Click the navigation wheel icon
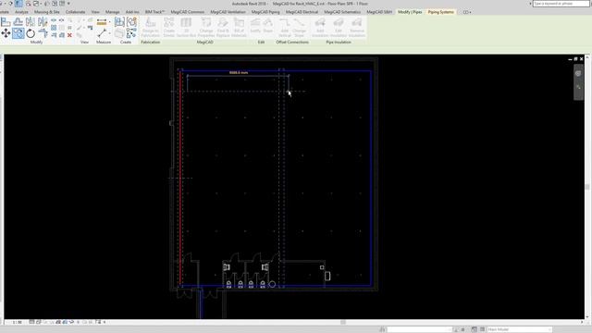 click(578, 74)
